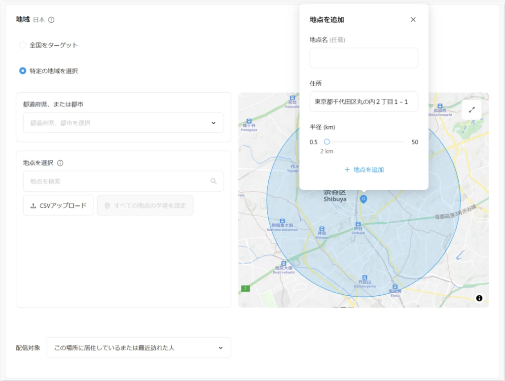This screenshot has width=505, height=381.
Task: Click the 地点を検索 search field
Action: click(x=117, y=181)
